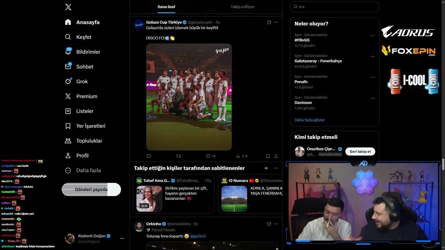Click Golazo Cup Türkiye display name

click(x=164, y=22)
